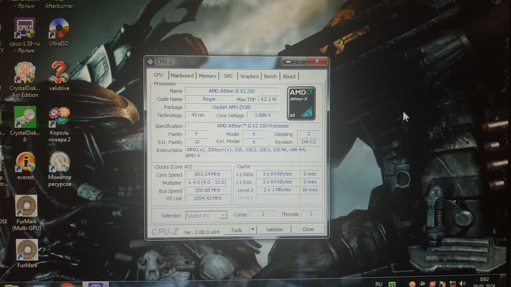Click the AMD Athlon II logo image

pyautogui.click(x=301, y=103)
